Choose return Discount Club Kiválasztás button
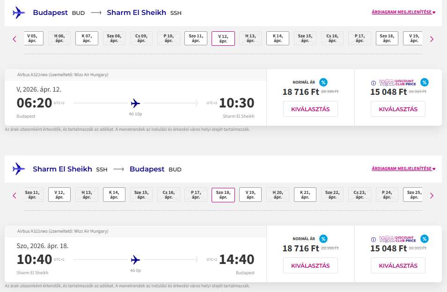Screen dimensions: 447x292 398,265
